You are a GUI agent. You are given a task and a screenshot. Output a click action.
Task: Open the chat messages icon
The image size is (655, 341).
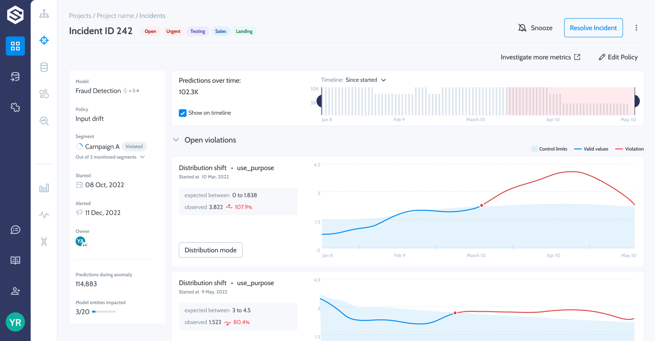15,229
